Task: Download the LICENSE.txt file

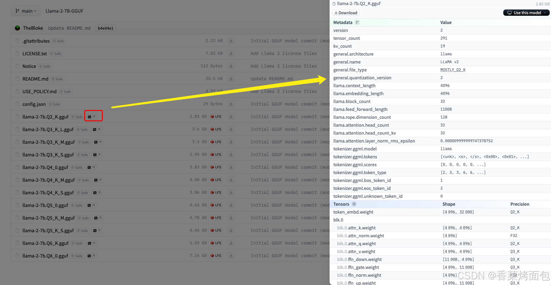Action: [231, 53]
